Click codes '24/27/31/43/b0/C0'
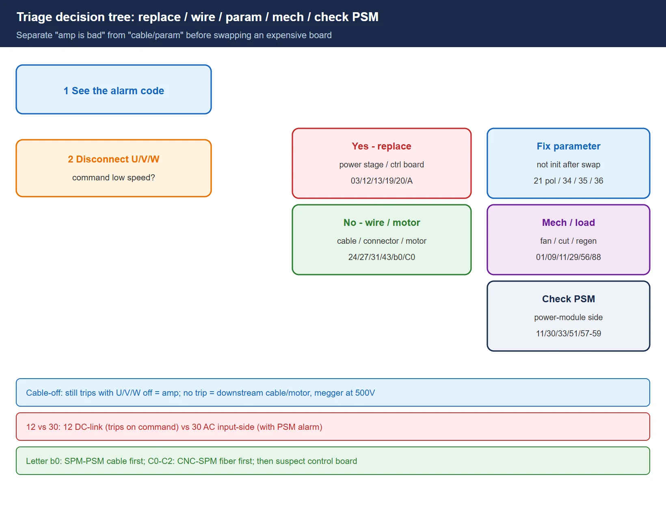The width and height of the screenshot is (666, 520). pyautogui.click(x=382, y=257)
